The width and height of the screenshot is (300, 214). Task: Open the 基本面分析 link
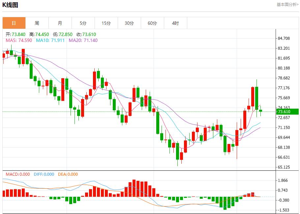[x=287, y=5]
